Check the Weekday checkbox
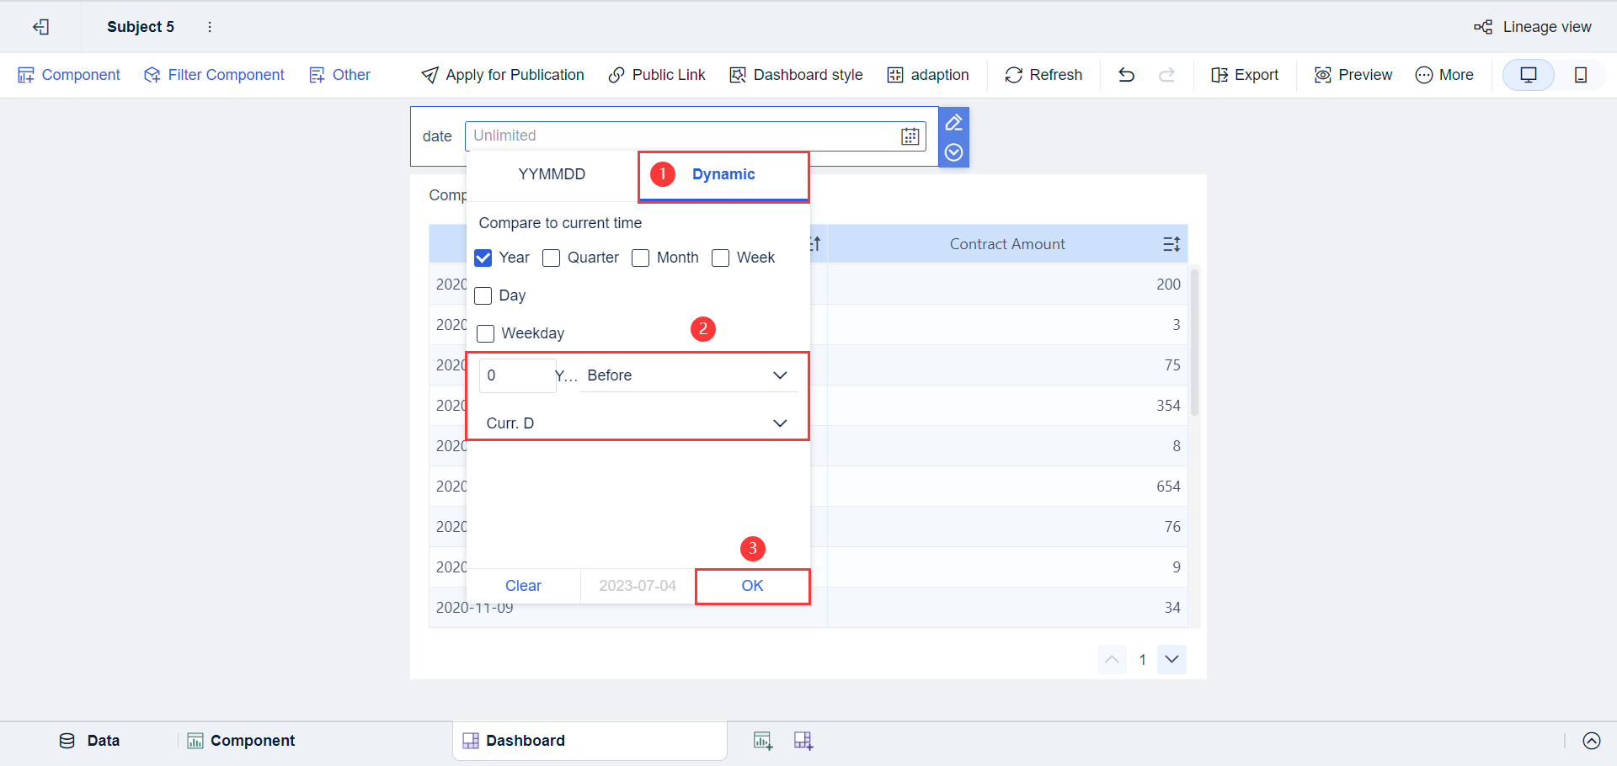This screenshot has height=766, width=1617. pyautogui.click(x=485, y=333)
